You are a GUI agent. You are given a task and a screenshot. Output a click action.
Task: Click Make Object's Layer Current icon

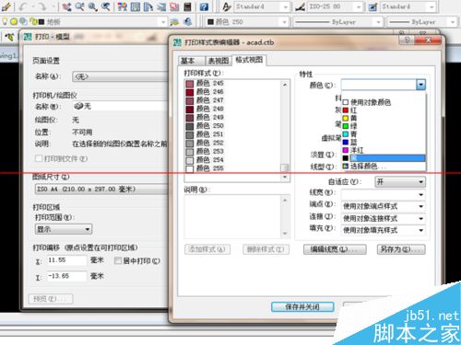click(x=174, y=21)
